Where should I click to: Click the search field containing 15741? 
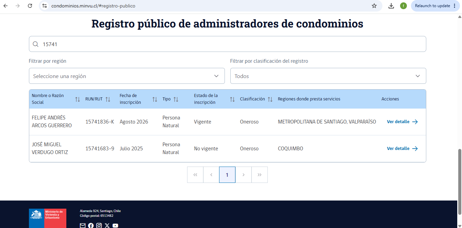pos(227,44)
